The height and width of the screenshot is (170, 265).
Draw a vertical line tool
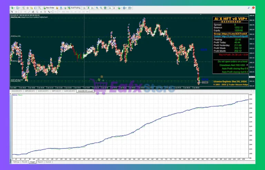point(21,12)
